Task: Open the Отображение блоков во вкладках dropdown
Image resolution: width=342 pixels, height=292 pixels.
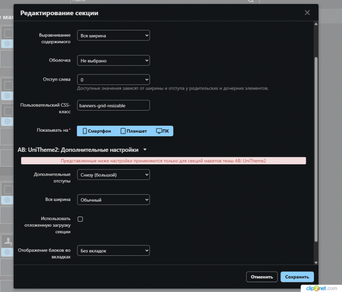Action: tap(113, 251)
